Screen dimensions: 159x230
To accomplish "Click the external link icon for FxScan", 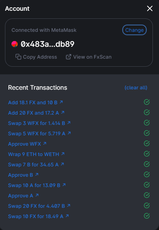I will pyautogui.click(x=69, y=57).
